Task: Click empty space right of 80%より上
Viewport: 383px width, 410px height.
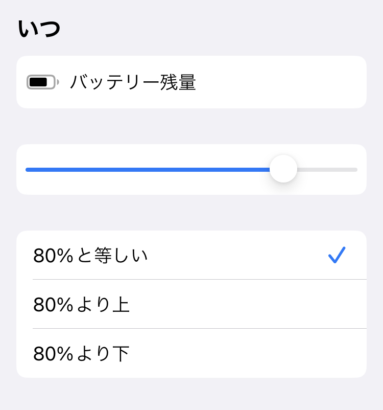Action: [x=245, y=305]
